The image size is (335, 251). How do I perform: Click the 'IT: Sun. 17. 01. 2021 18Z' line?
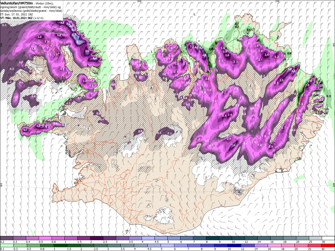click(16, 14)
